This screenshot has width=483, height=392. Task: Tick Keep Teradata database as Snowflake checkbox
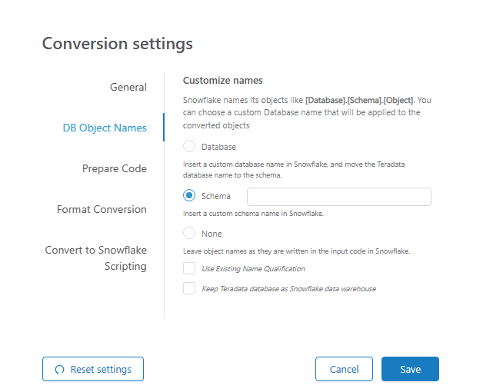coord(189,288)
